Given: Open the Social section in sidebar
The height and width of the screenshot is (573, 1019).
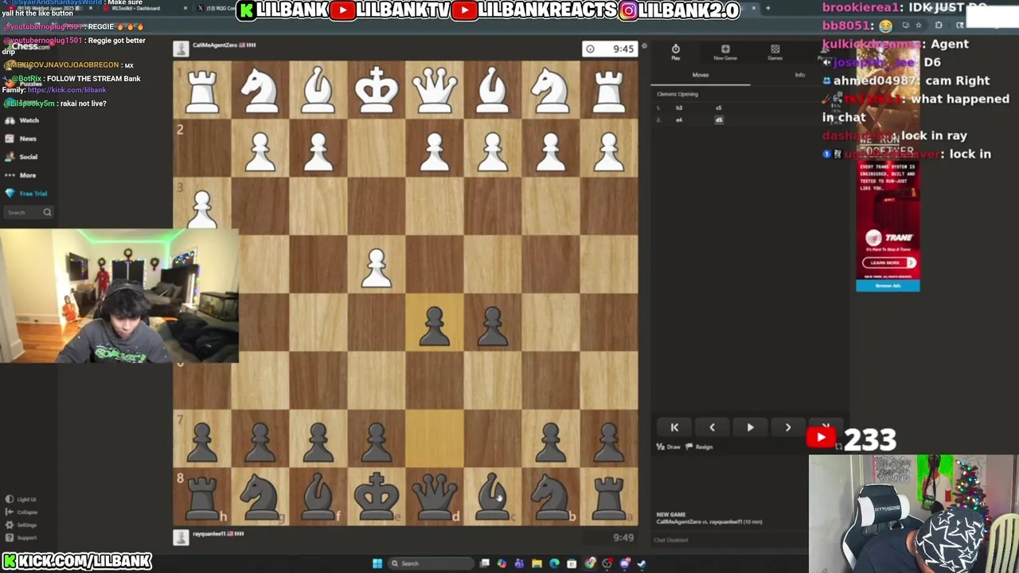Looking at the screenshot, I should (x=21, y=157).
